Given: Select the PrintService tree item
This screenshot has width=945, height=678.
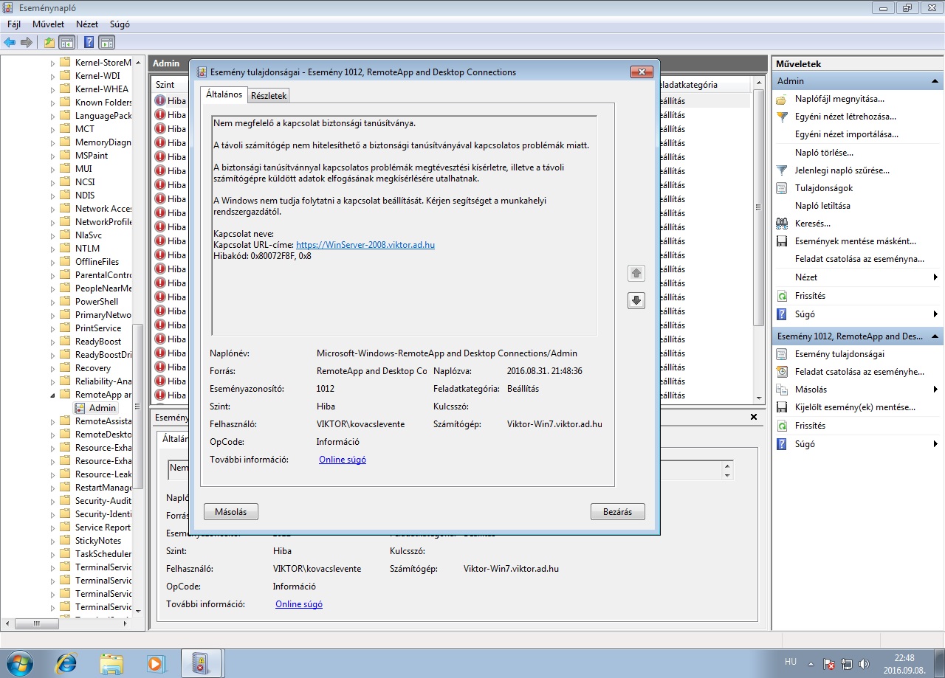Looking at the screenshot, I should [97, 328].
